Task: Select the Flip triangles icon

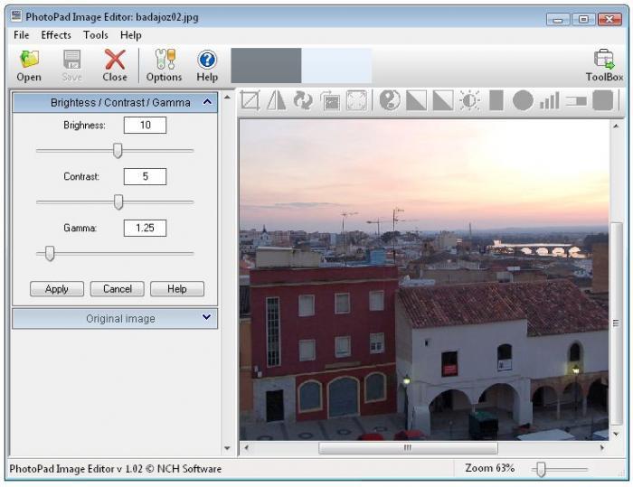Action: point(277,100)
